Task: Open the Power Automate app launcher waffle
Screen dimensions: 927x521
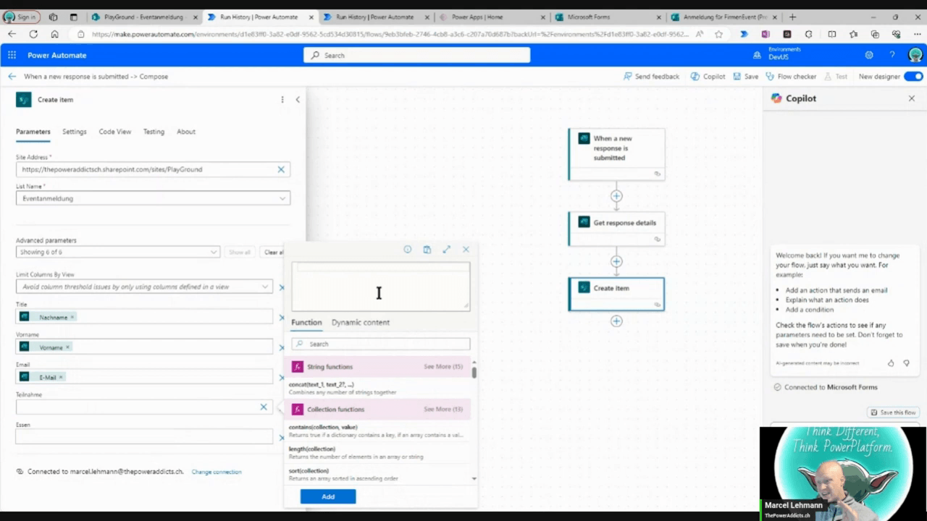Action: point(12,55)
